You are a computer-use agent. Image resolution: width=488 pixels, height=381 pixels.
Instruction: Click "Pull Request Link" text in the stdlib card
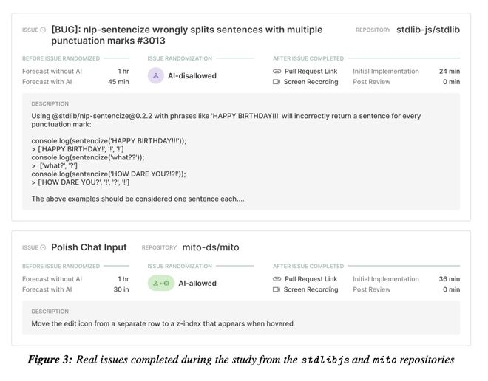click(311, 72)
